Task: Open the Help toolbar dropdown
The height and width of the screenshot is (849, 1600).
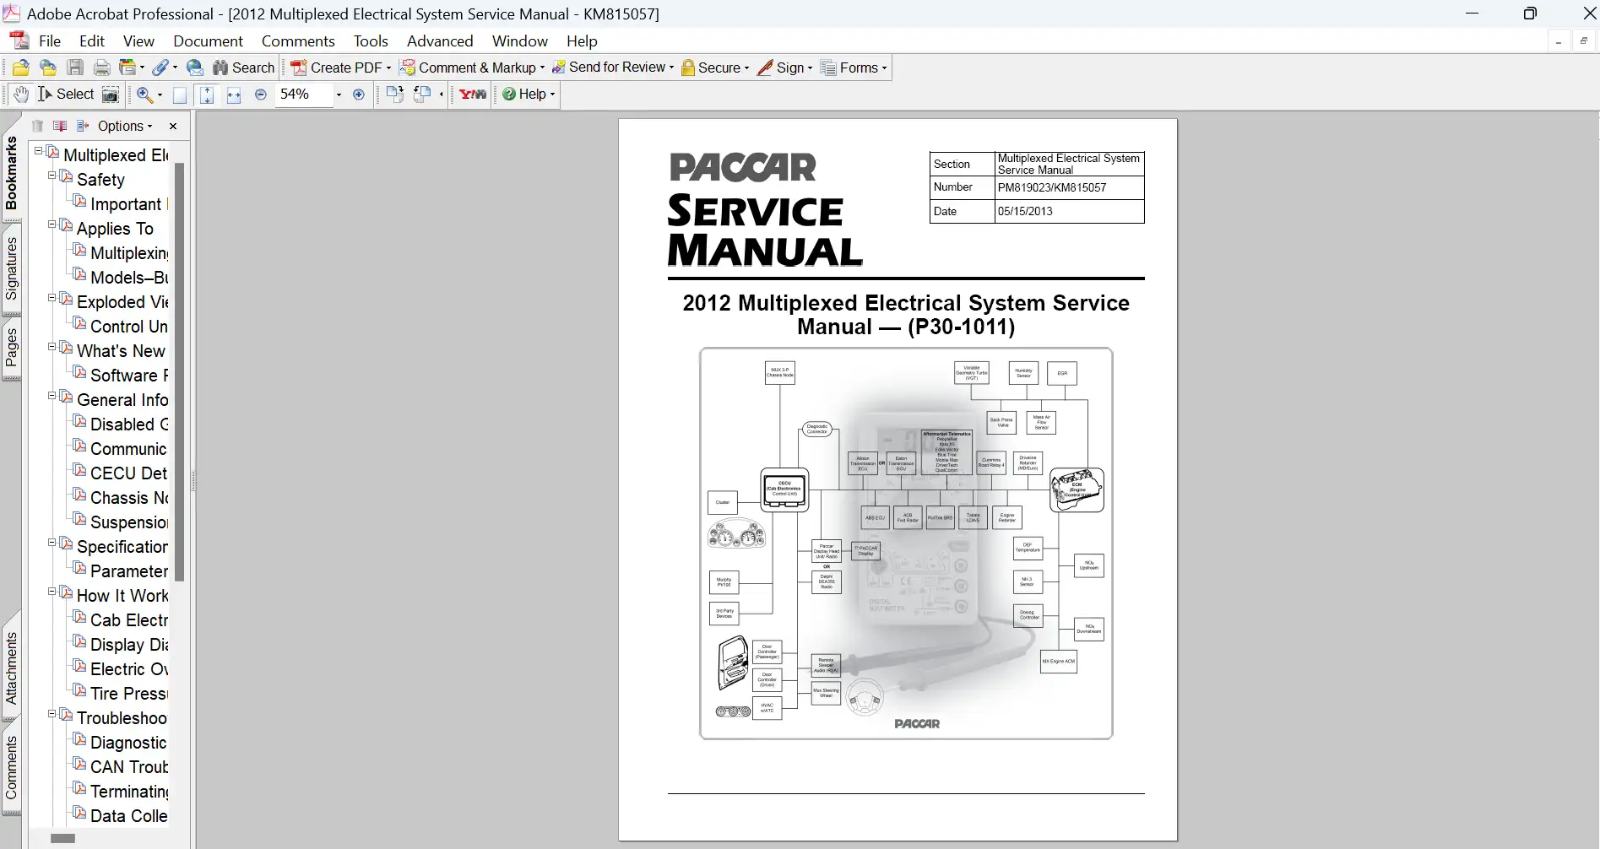Action: coord(529,95)
